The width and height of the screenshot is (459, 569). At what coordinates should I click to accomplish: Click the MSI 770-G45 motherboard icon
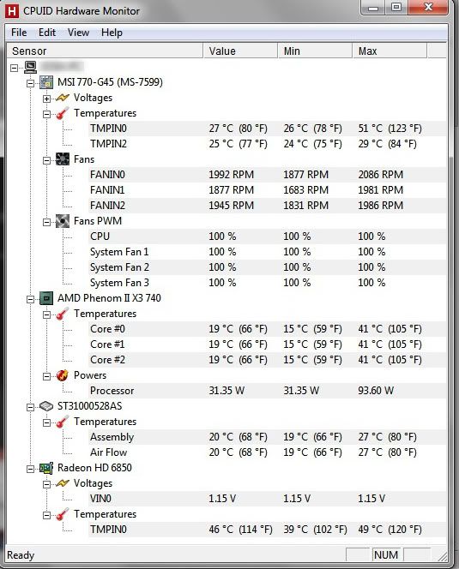point(46,82)
